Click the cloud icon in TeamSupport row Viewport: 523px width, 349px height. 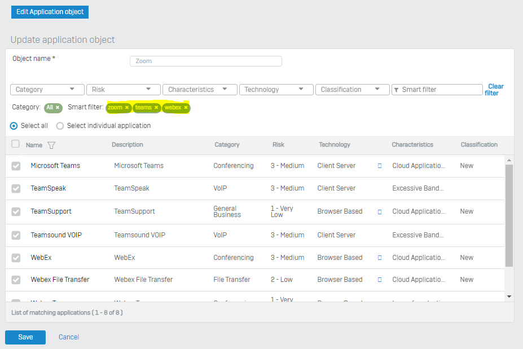click(380, 211)
